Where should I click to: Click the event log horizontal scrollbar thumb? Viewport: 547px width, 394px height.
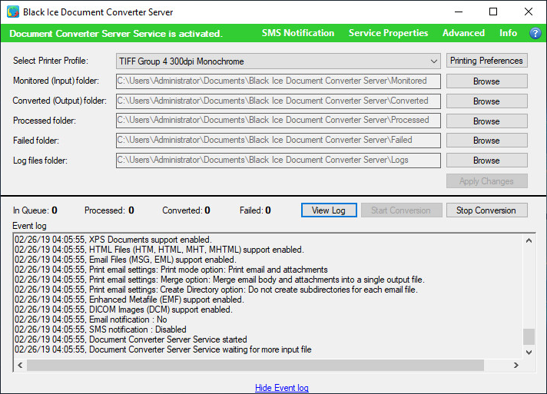pos(255,365)
